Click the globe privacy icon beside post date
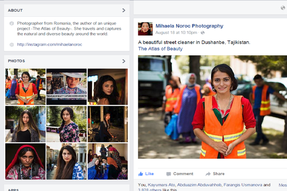The width and height of the screenshot is (287, 191). [203, 33]
